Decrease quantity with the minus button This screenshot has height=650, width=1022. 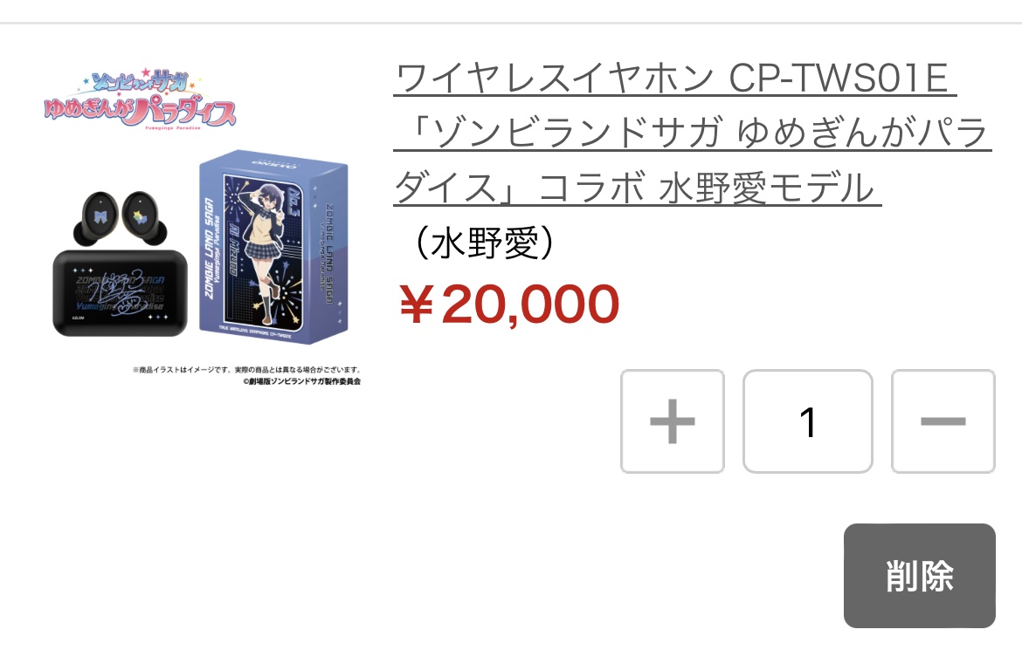pos(943,421)
